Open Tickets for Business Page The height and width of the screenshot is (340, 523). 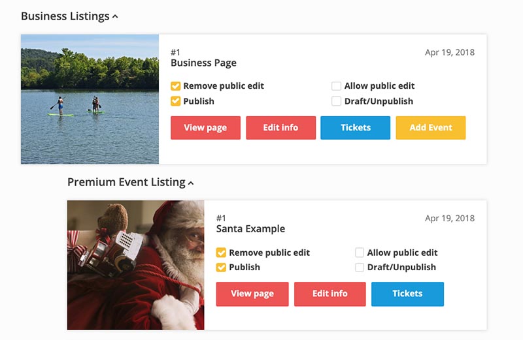pos(355,127)
